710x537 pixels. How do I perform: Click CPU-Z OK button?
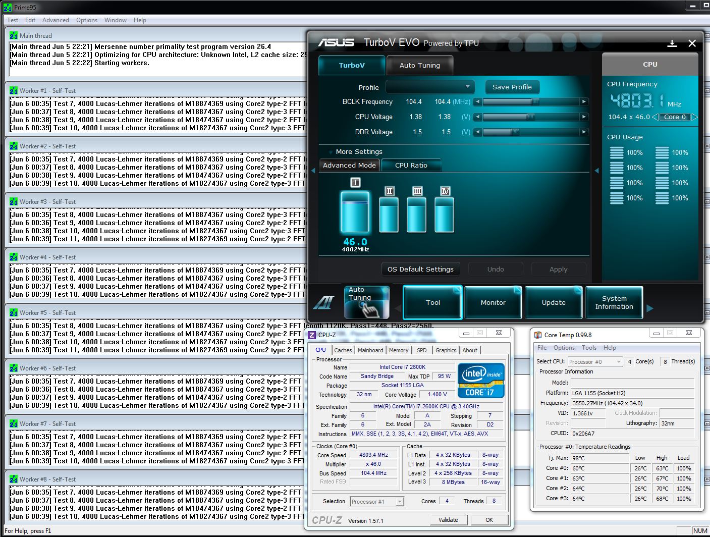[x=489, y=520]
